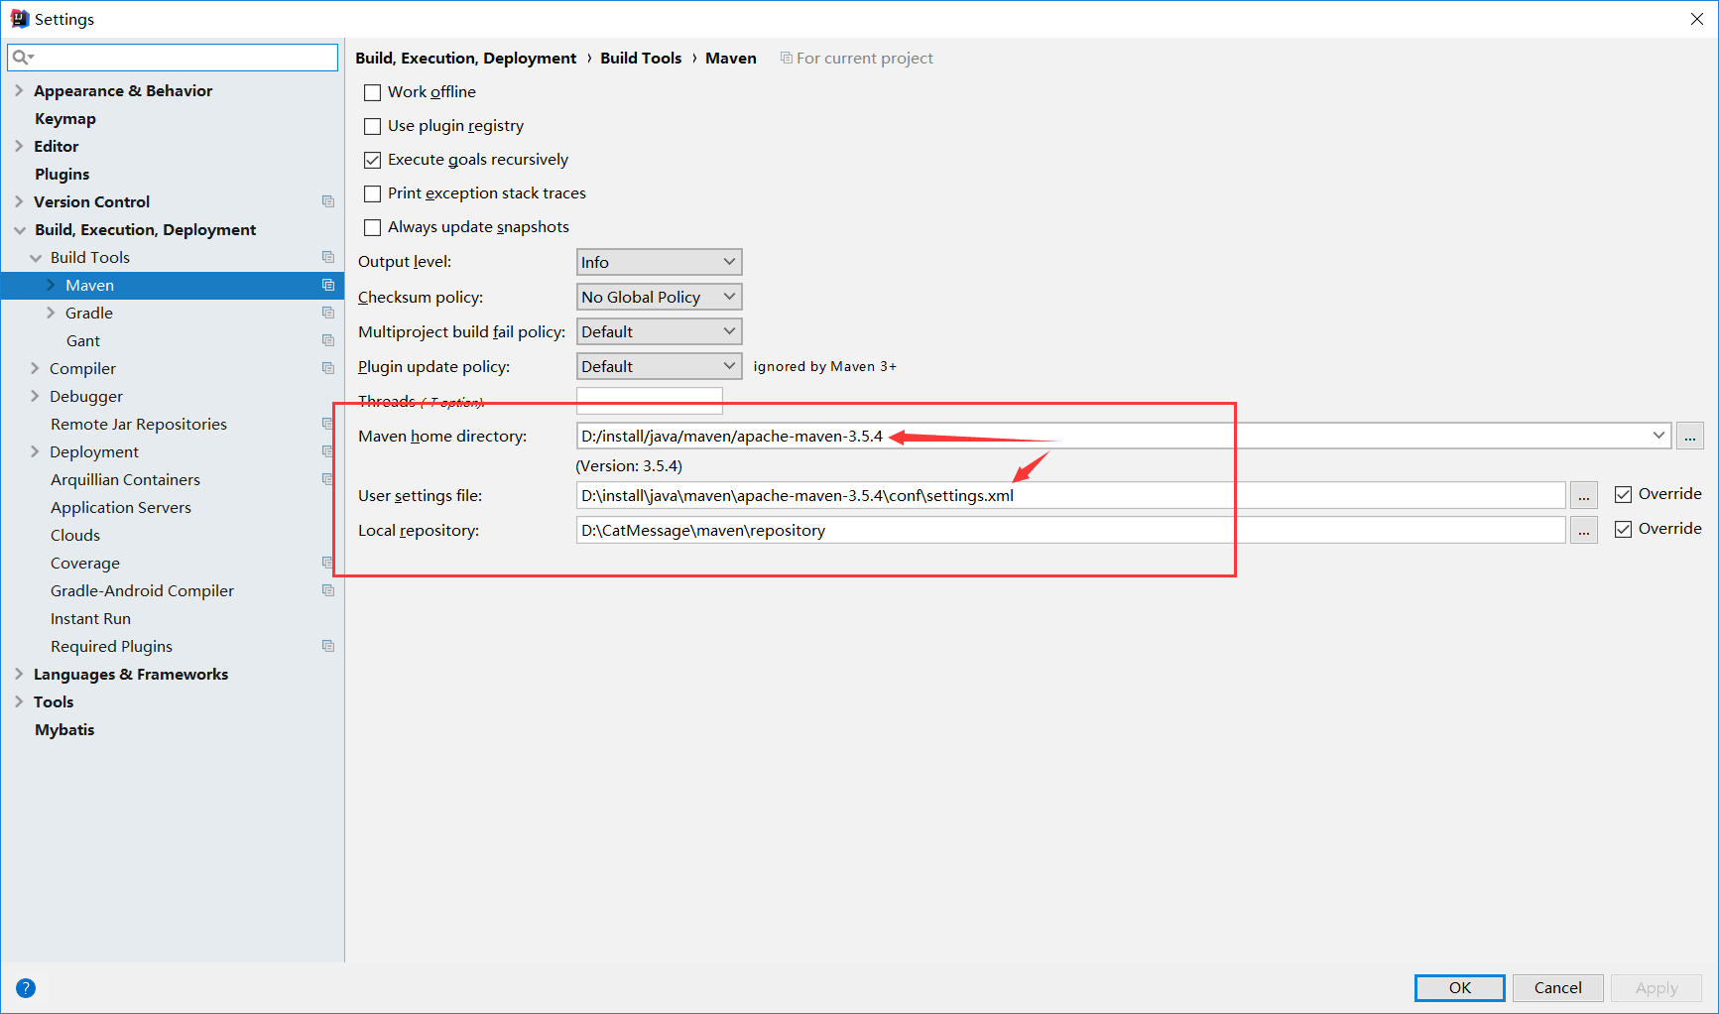
Task: Open the Output level dropdown
Action: [659, 262]
